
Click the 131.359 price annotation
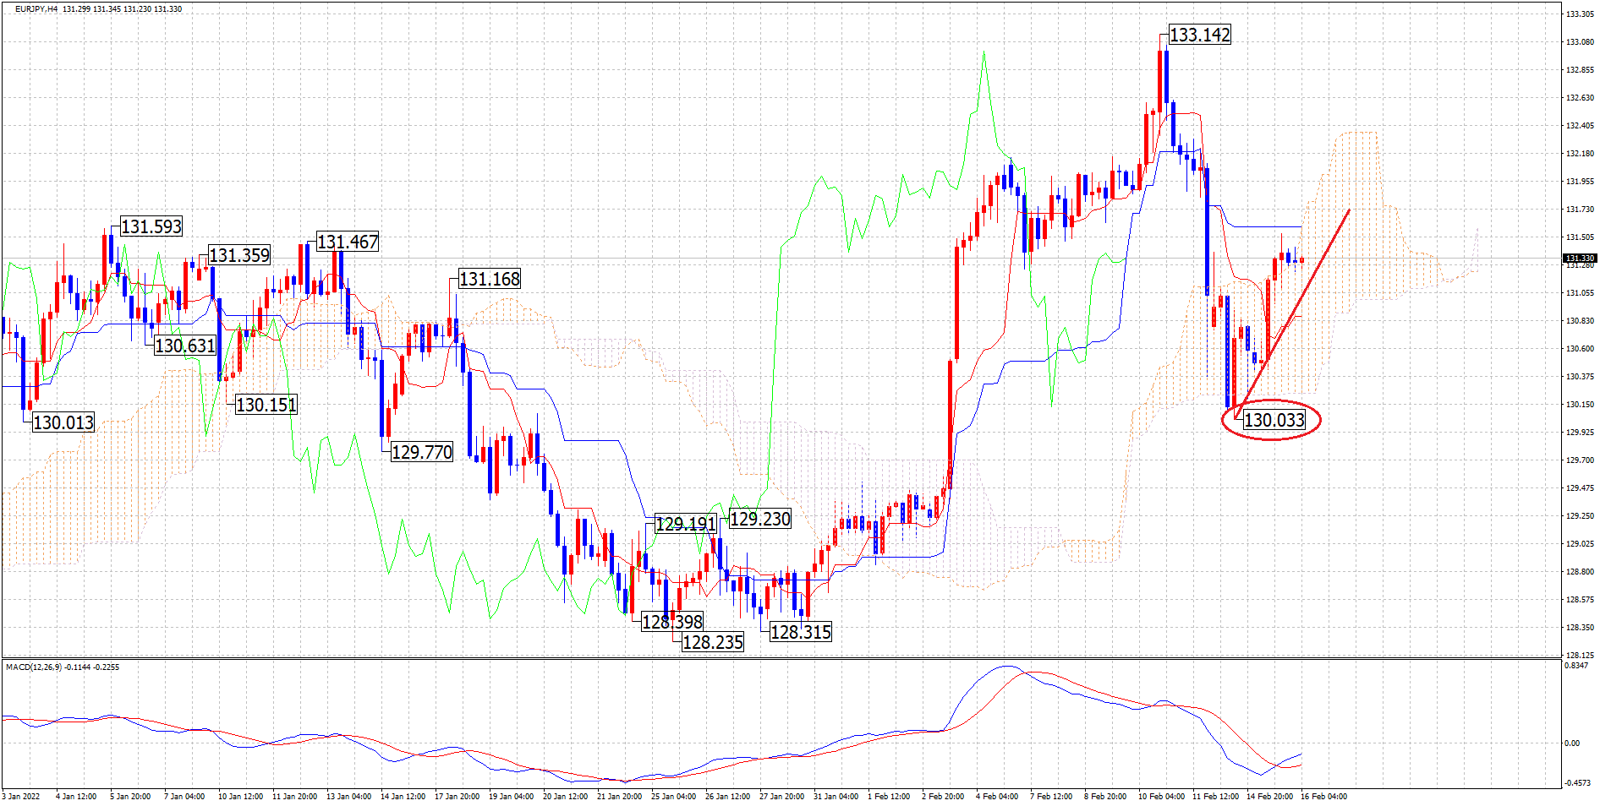(239, 255)
